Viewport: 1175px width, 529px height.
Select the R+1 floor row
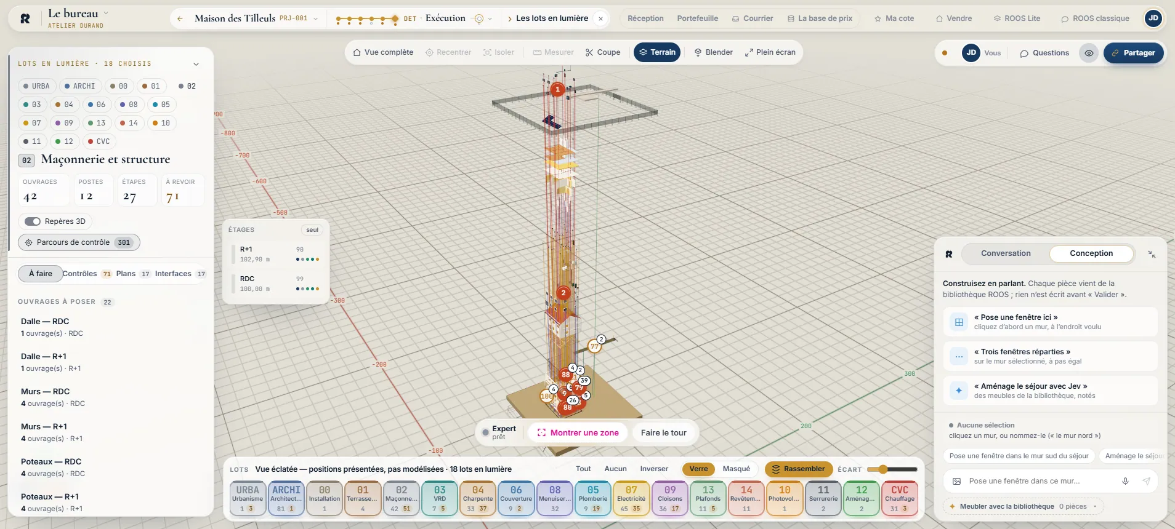(277, 254)
